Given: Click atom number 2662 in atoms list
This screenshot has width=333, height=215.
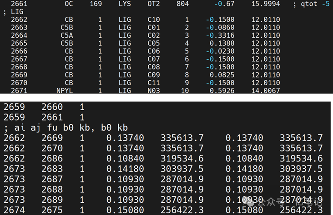Looking at the screenshot, I should click(x=19, y=20).
